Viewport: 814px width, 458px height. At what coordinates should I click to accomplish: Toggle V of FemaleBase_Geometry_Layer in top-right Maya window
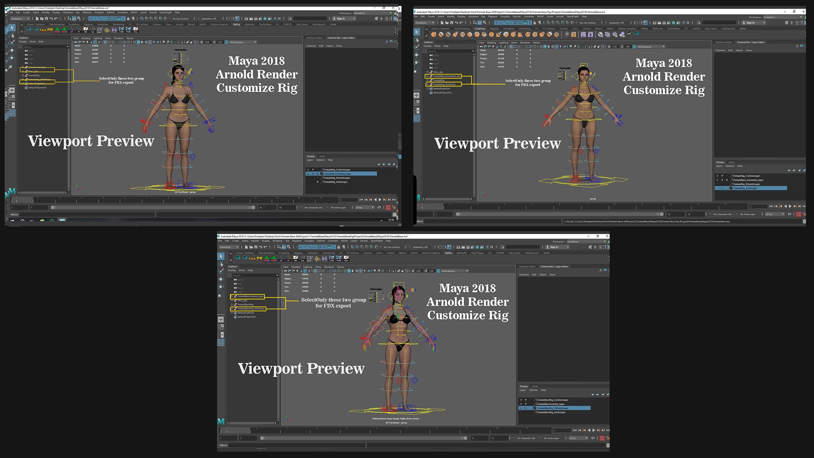pos(717,180)
